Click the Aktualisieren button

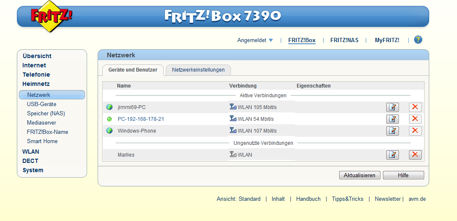(x=360, y=175)
